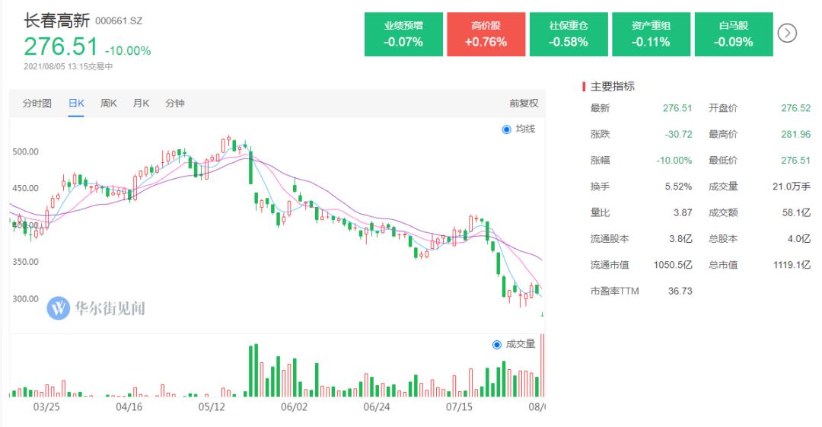822x427 pixels.
Task: Open the 前复权 adjustment dropdown
Action: [524, 104]
